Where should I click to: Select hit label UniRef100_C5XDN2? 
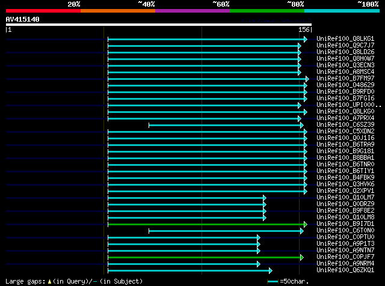coord(345,132)
